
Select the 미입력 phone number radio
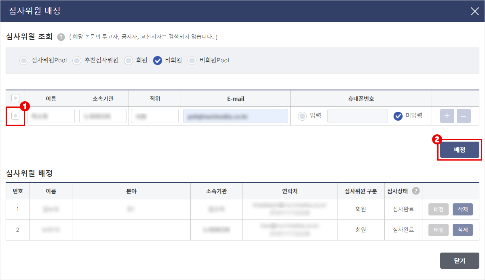[x=398, y=116]
